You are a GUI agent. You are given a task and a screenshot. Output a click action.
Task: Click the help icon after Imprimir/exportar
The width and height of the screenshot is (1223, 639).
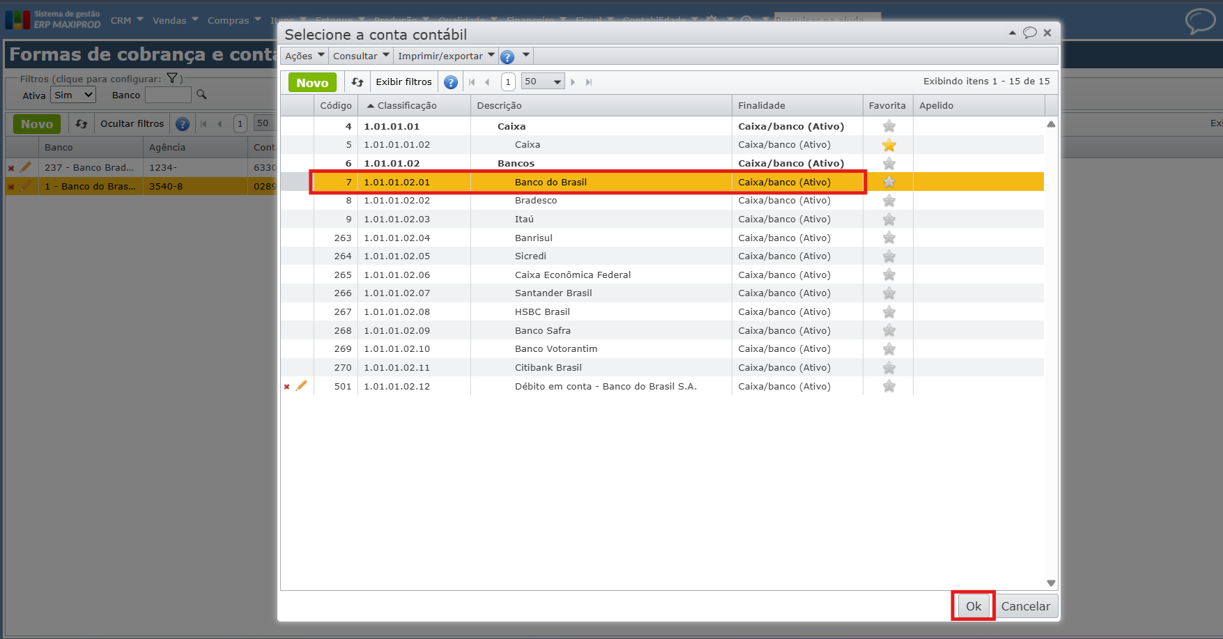(x=507, y=56)
